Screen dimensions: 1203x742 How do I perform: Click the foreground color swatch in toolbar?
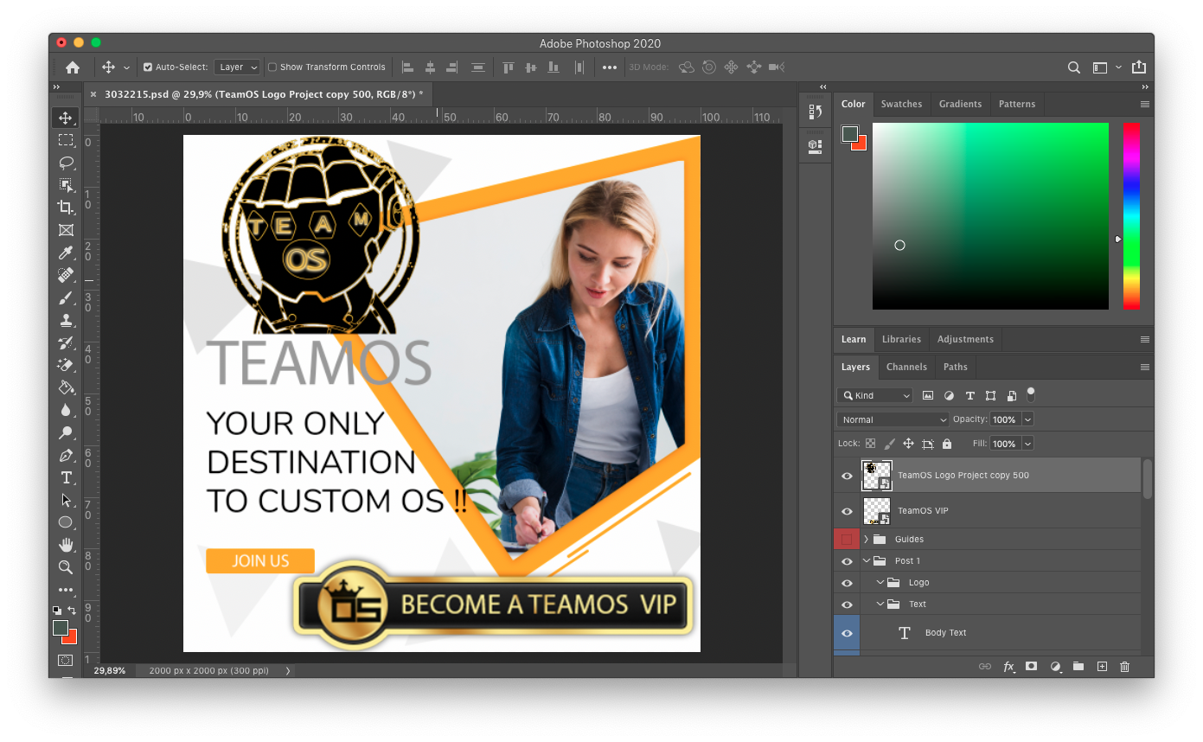[60, 627]
